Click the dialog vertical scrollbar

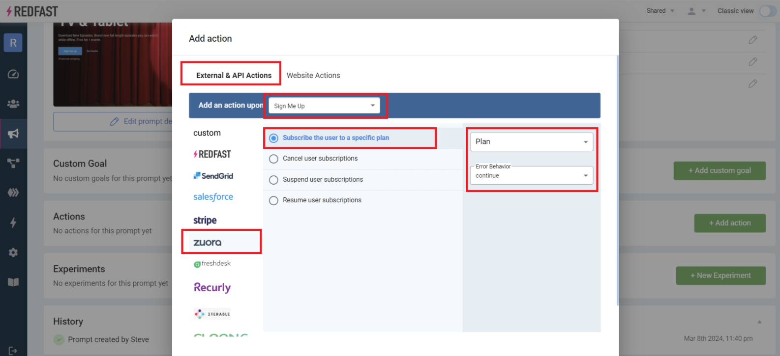point(618,180)
